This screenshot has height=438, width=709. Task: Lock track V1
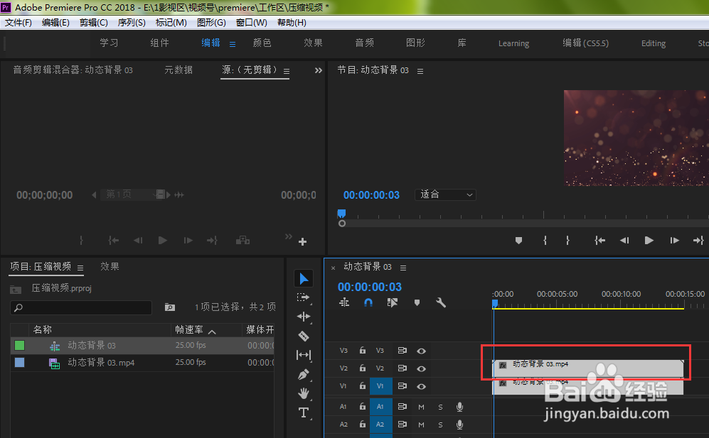click(x=362, y=385)
